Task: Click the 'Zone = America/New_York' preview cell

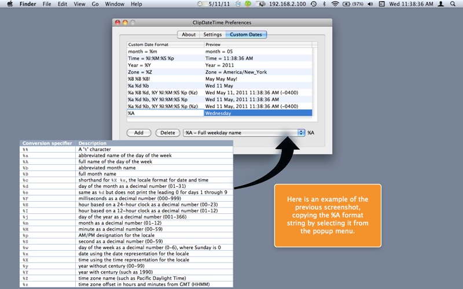Action: pos(258,72)
